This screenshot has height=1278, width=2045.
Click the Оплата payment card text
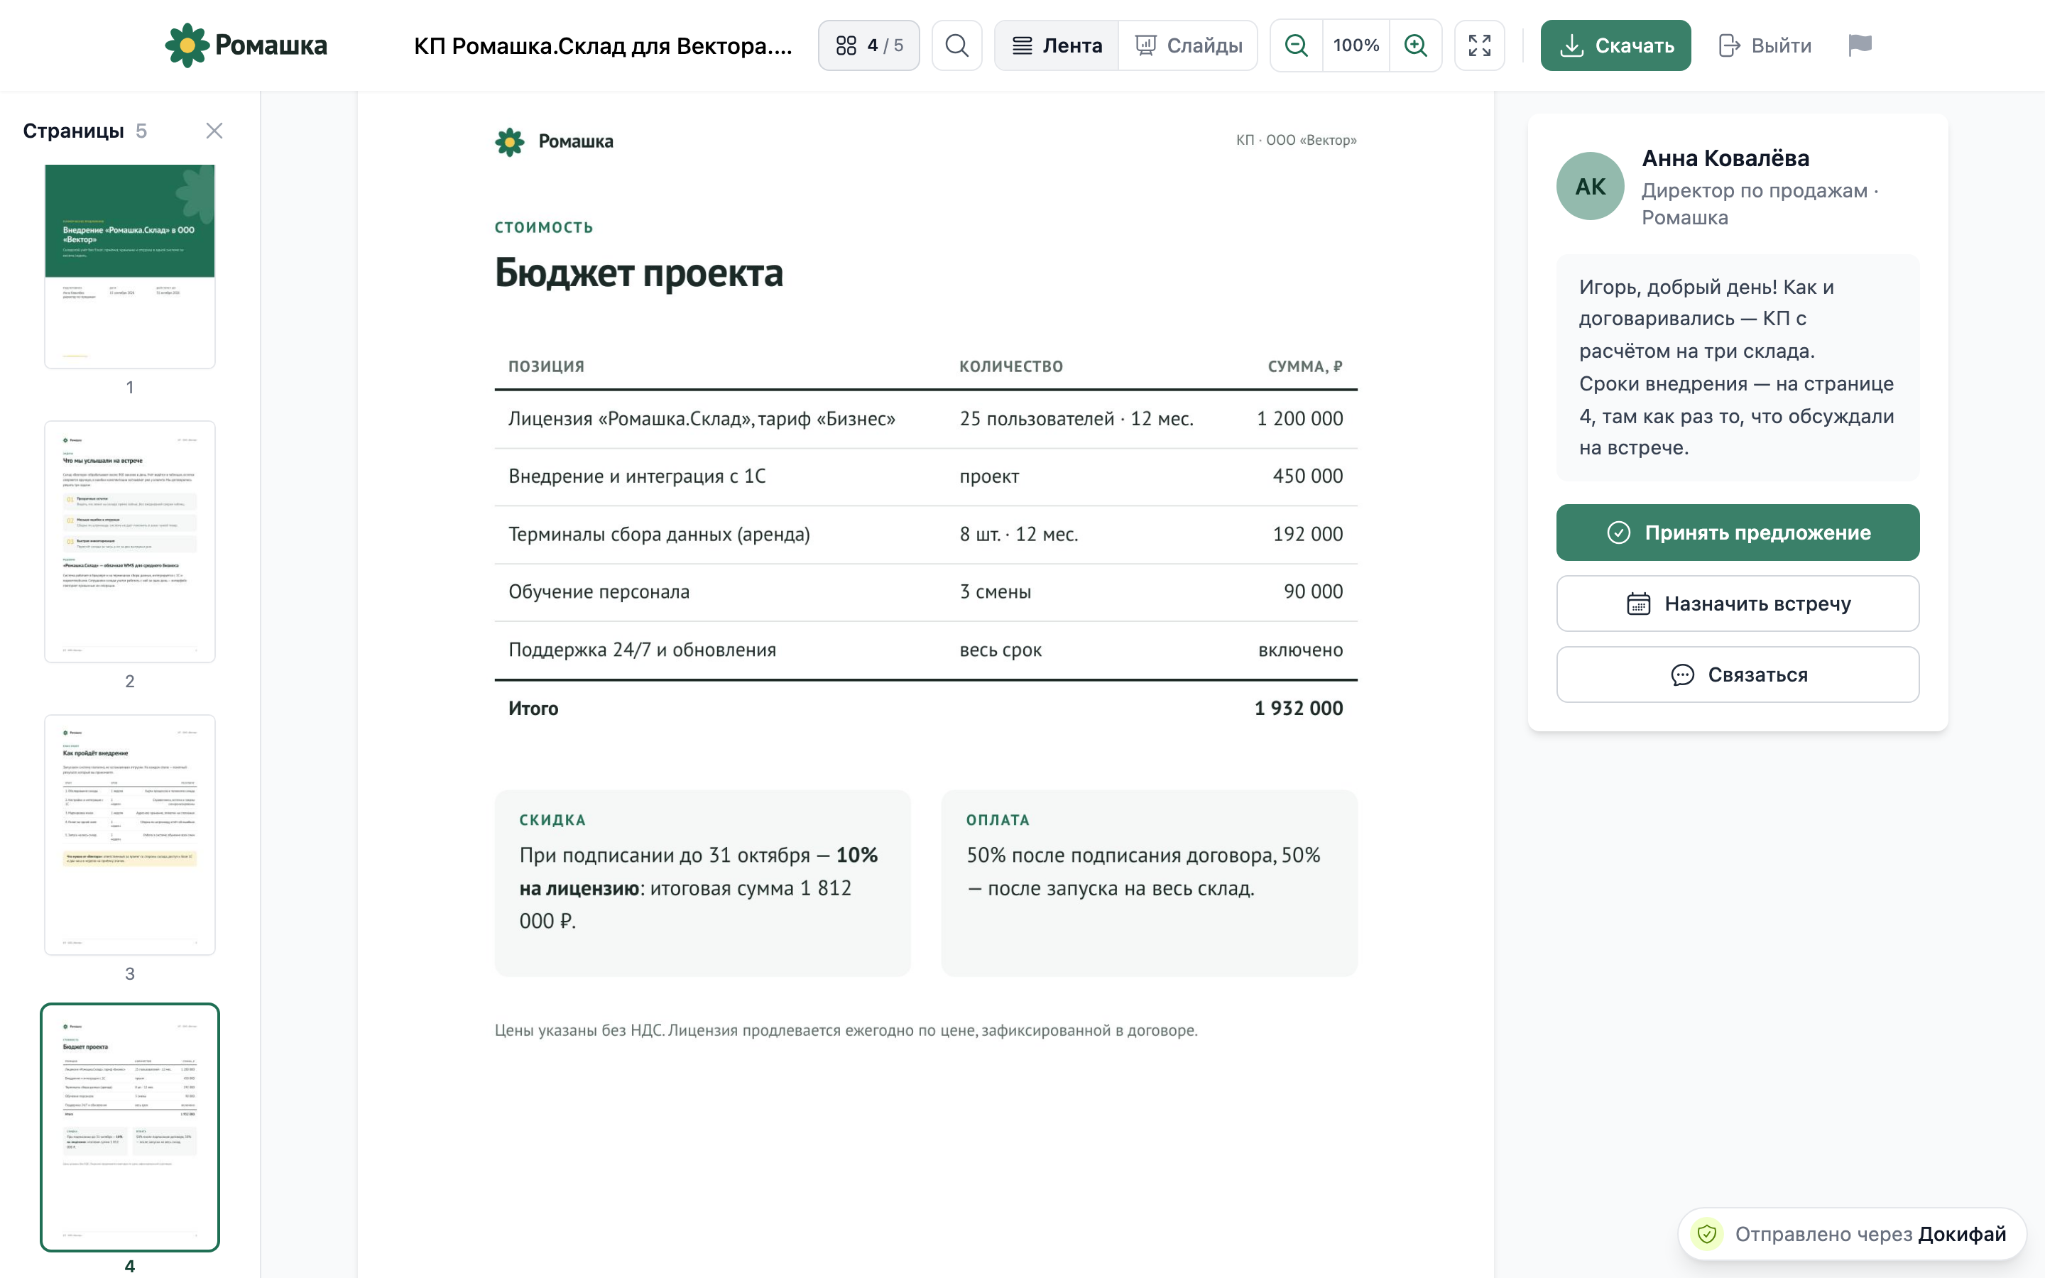(x=1143, y=871)
